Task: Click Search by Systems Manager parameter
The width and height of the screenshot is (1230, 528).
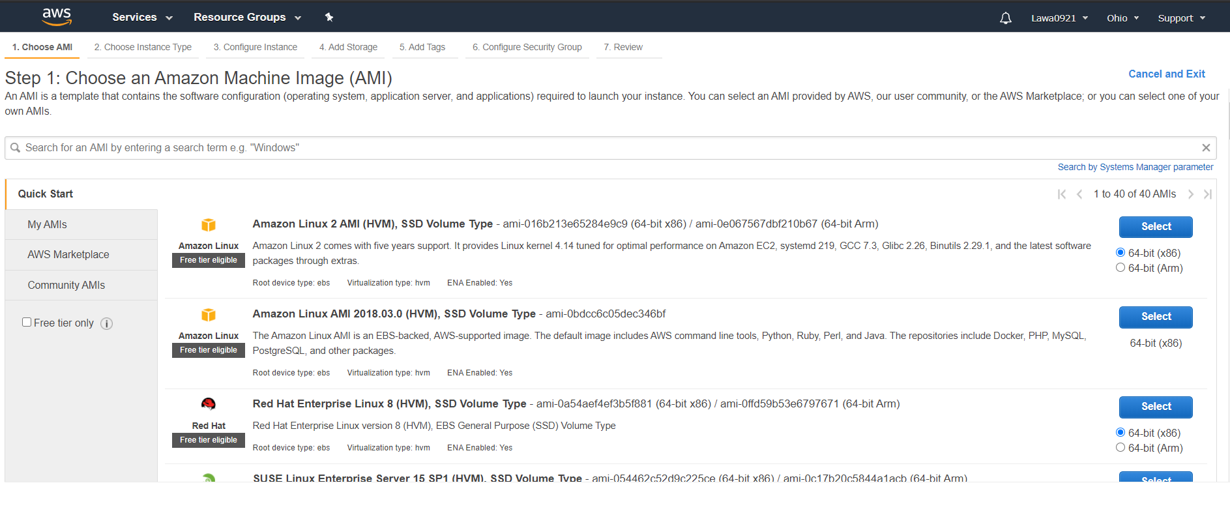Action: pyautogui.click(x=1135, y=168)
